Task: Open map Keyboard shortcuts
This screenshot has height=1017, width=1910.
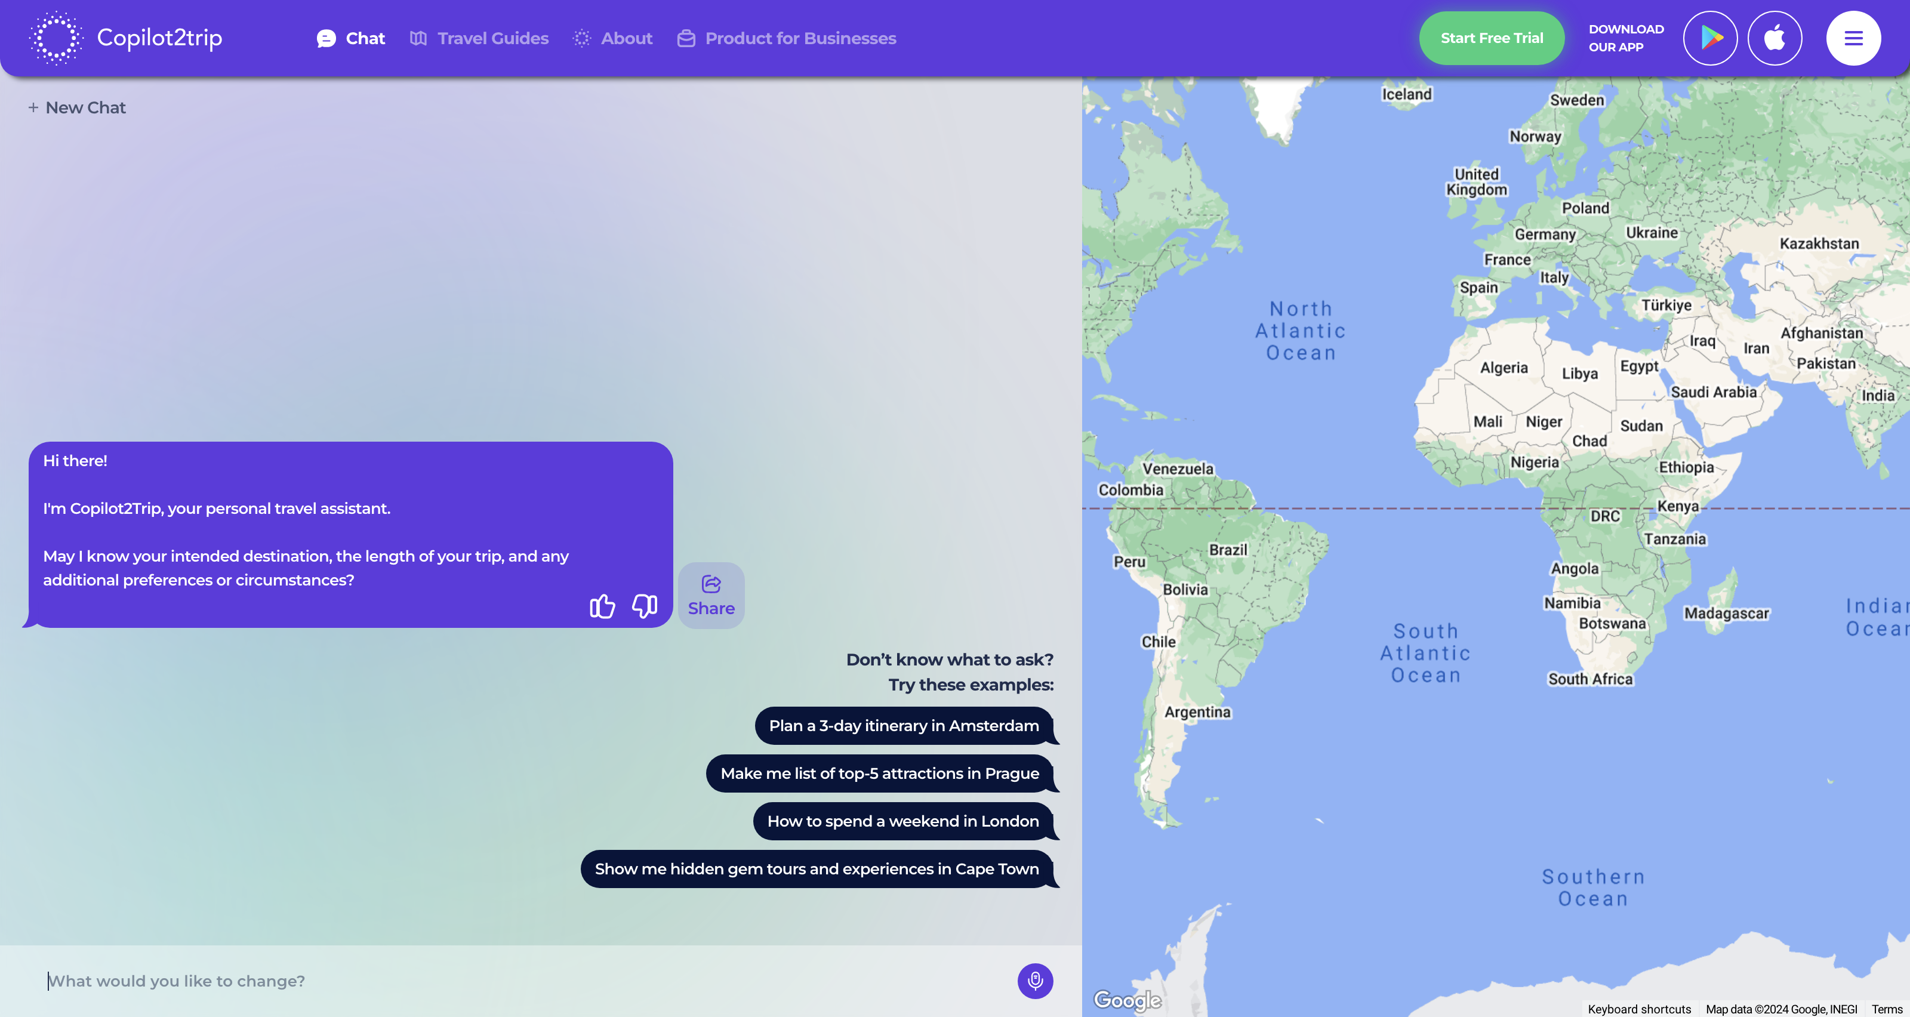Action: click(x=1640, y=1009)
